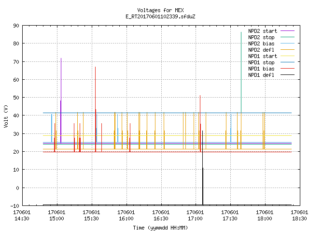This screenshot has width=309, height=232.
Task: Click y-axis tick value 40
Action: 16,116
